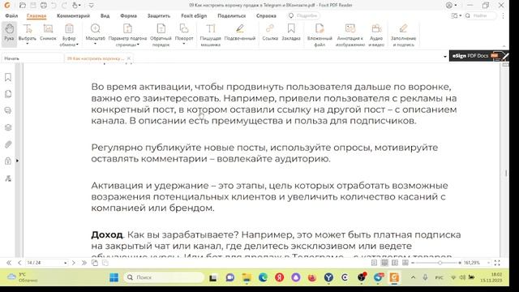The height and width of the screenshot is (292, 519).
Task: Expand the Select (Выбрать) dropdown arrow
Action: 27,44
